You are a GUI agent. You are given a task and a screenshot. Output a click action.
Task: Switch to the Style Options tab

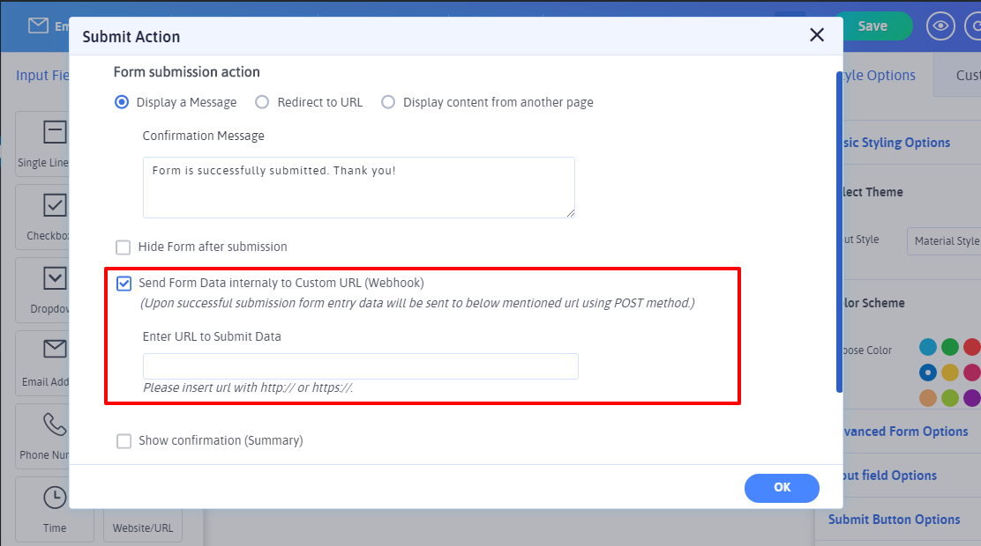click(x=879, y=76)
